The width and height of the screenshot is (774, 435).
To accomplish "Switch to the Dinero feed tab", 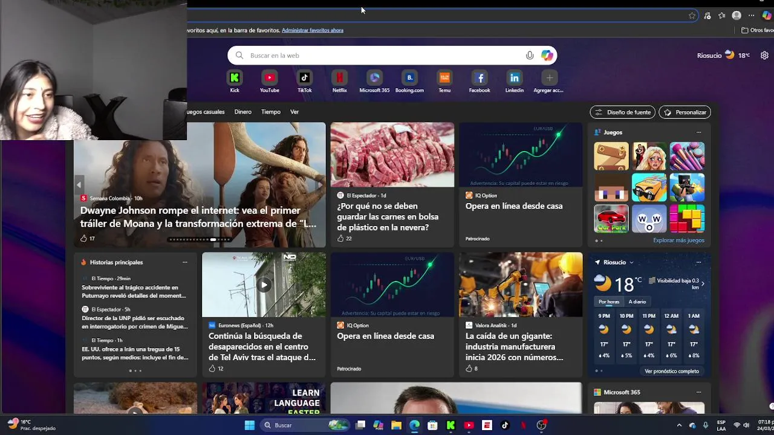I will tap(242, 112).
